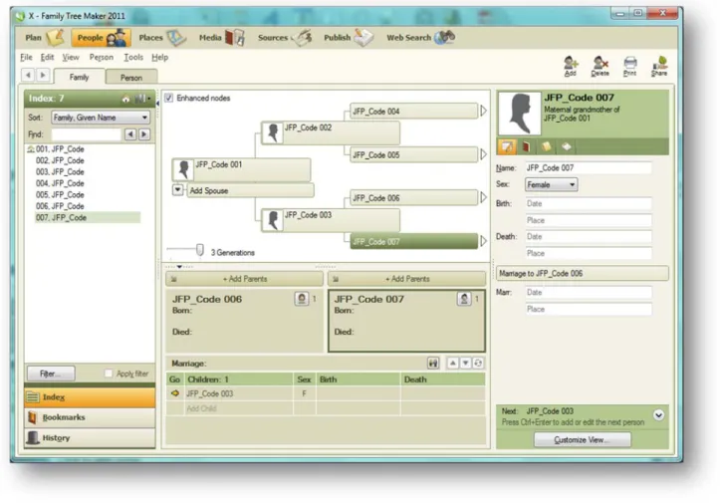
Task: Click the Death Place field
Action: [589, 253]
